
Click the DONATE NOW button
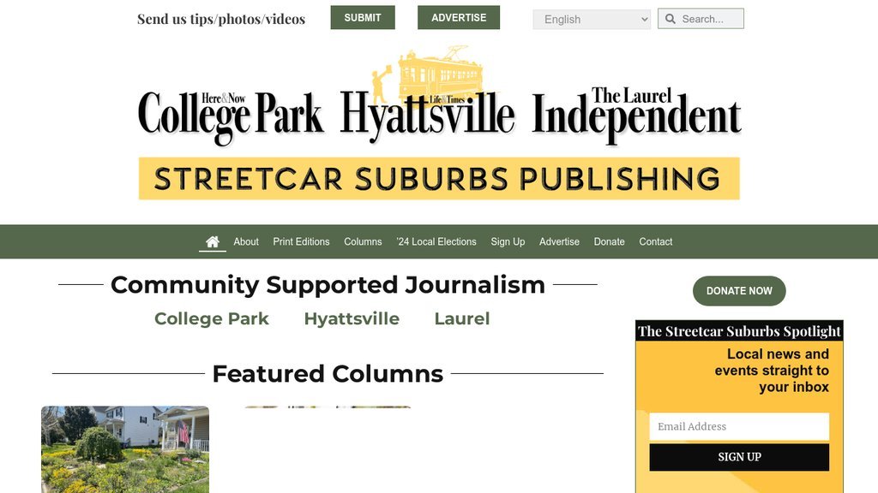(739, 291)
